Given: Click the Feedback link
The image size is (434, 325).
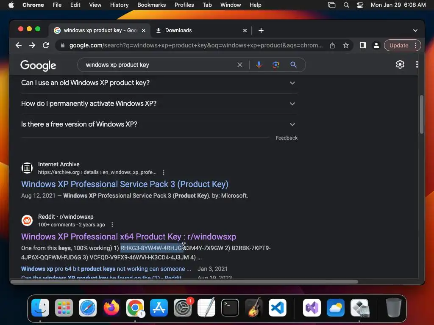Looking at the screenshot, I should pos(287,138).
